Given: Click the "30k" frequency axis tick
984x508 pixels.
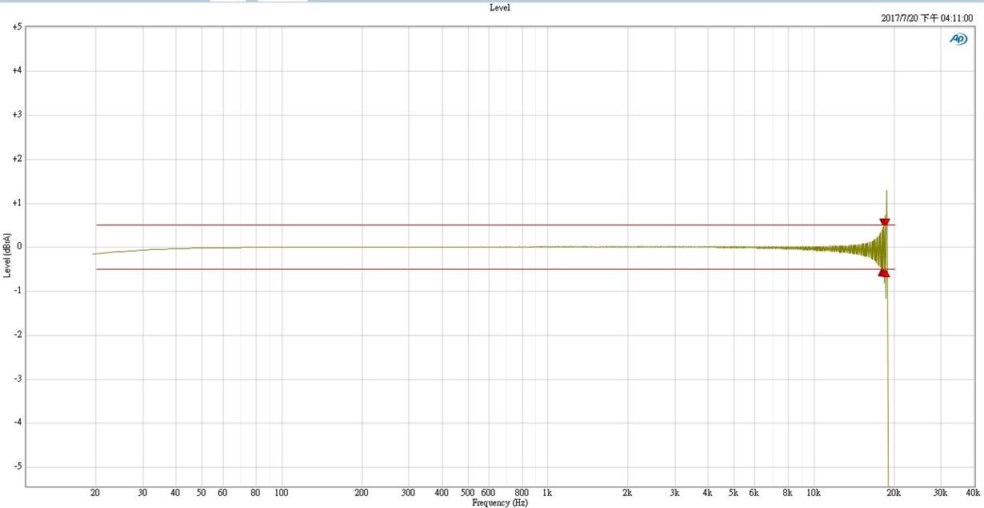Looking at the screenshot, I should coord(941,493).
